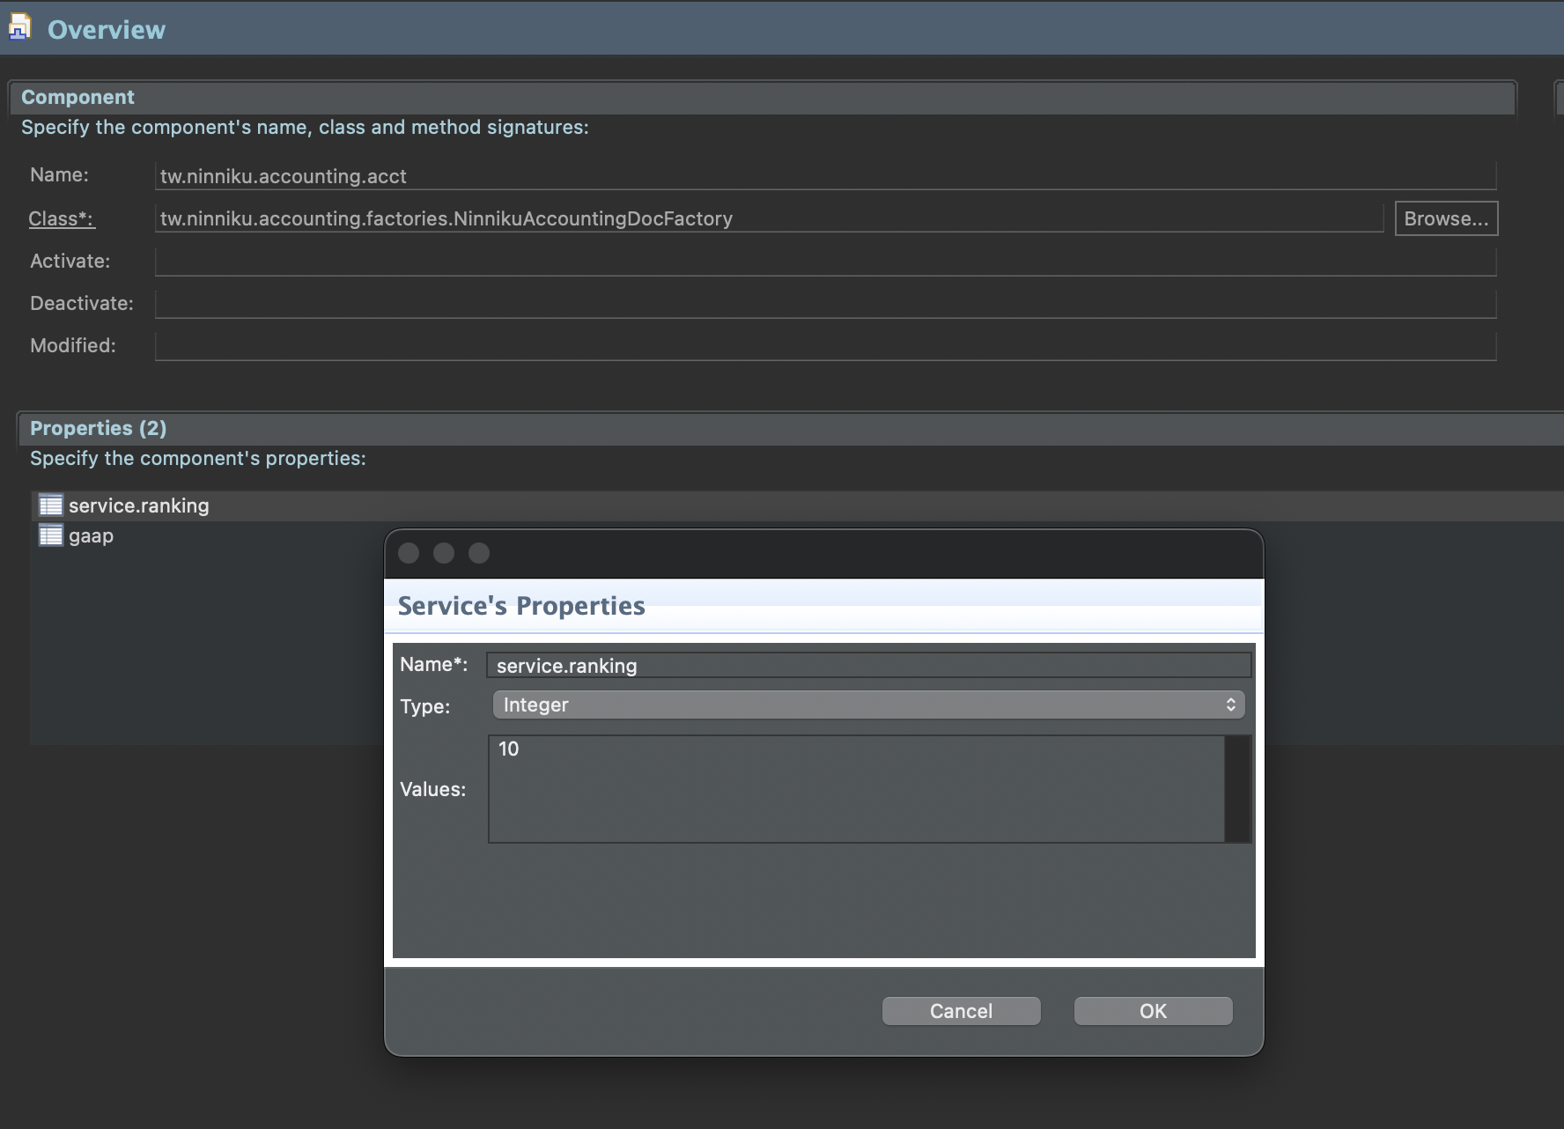Screen dimensions: 1564x1129
Task: Open the Class* hyperlink label
Action: coord(61,218)
